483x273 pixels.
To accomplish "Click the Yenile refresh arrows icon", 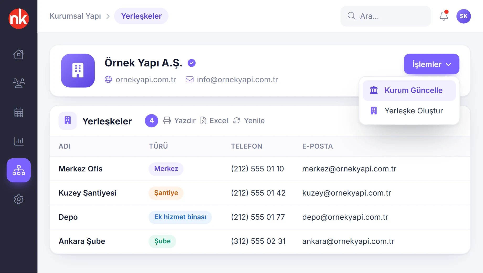I will [237, 120].
